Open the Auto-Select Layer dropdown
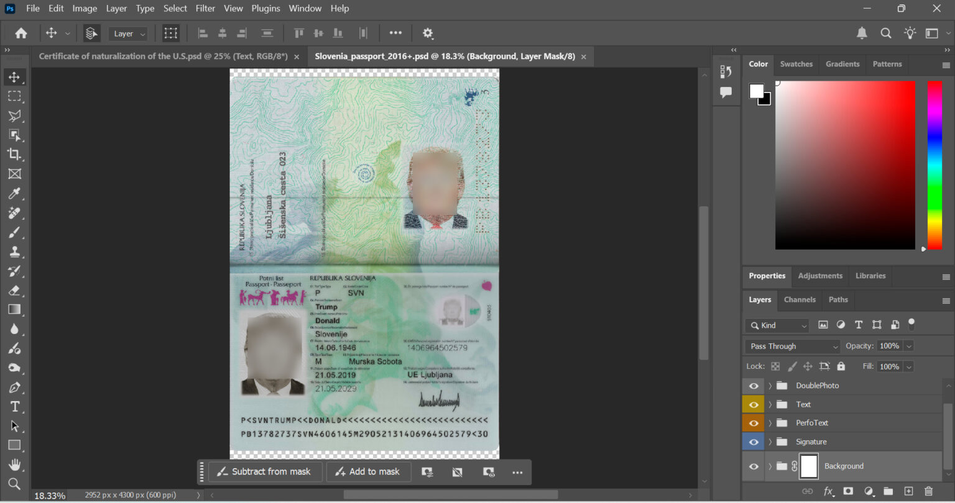Screen dimensions: 955x503 128,34
